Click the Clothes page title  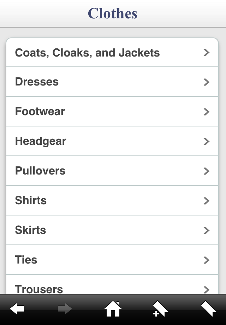pyautogui.click(x=113, y=13)
